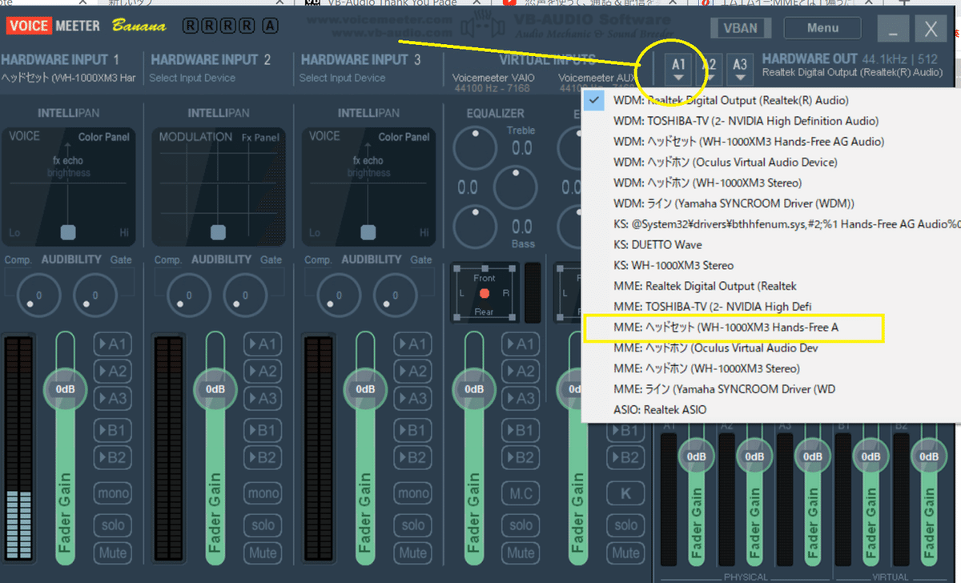Click the Equalizer Treble knob
Viewport: 961px width, 583px height.
(475, 148)
